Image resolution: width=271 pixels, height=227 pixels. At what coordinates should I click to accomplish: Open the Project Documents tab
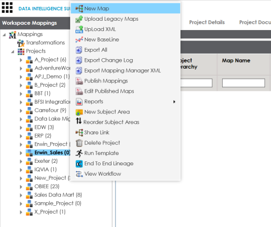click(255, 22)
